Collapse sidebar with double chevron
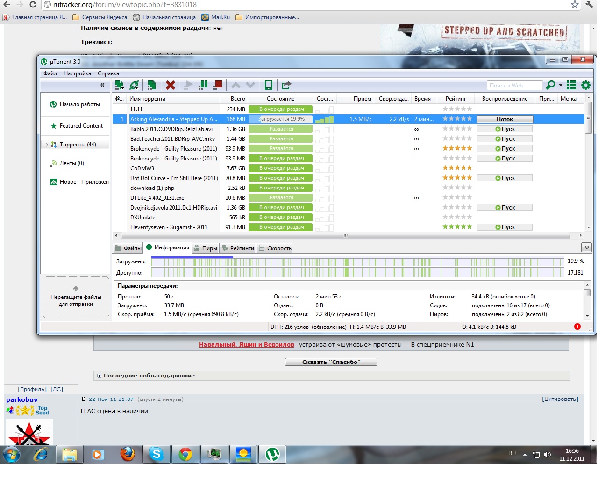This screenshot has width=598, height=479. coord(102,85)
